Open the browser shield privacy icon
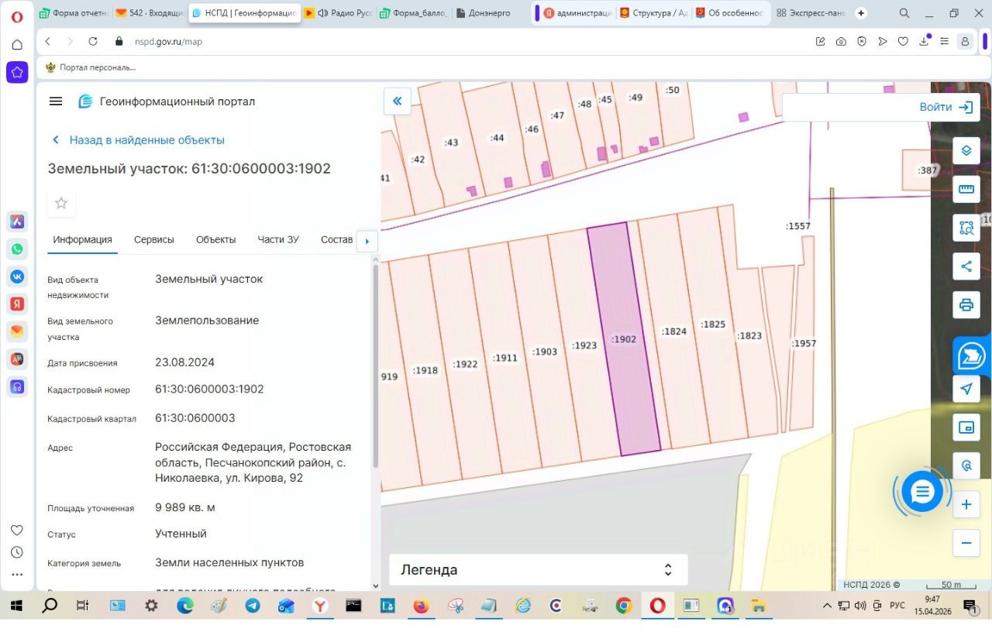 coord(862,42)
